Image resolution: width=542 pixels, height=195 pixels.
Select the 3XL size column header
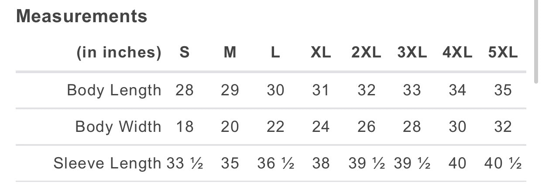(x=412, y=53)
